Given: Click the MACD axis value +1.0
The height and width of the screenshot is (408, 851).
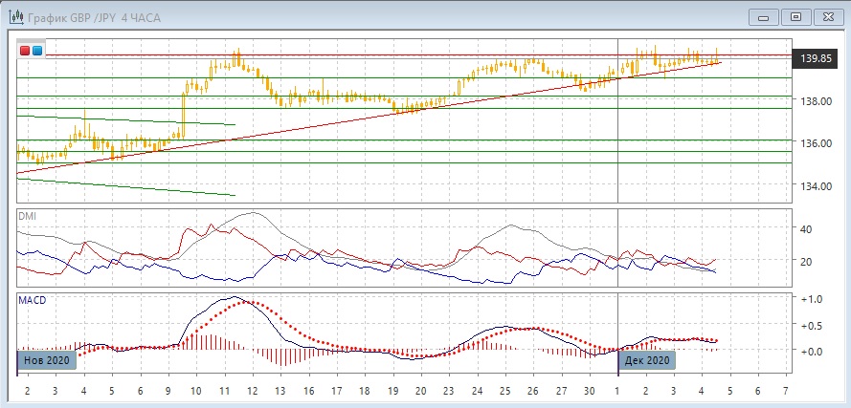Looking at the screenshot, I should click(810, 299).
